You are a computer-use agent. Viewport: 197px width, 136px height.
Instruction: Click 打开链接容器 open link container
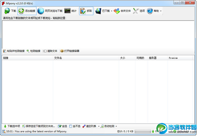[x=70, y=51]
